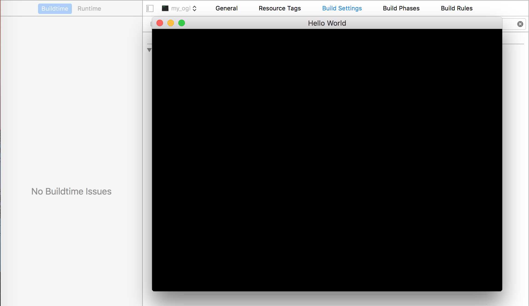Image resolution: width=529 pixels, height=306 pixels.
Task: Switch to Runtime issues filter
Action: pyautogui.click(x=89, y=8)
